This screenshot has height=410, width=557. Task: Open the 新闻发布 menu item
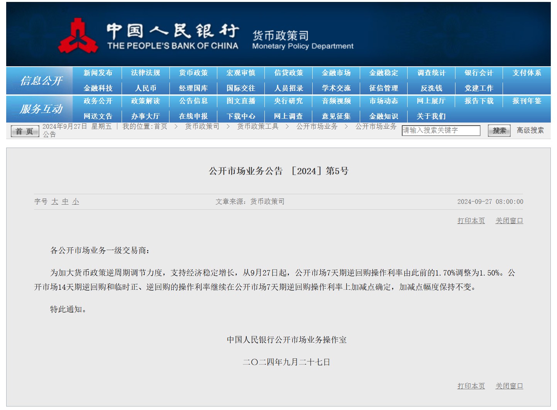click(98, 73)
